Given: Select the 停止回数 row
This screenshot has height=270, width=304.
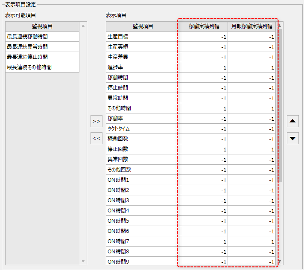Looking at the screenshot, I should click(x=191, y=149).
